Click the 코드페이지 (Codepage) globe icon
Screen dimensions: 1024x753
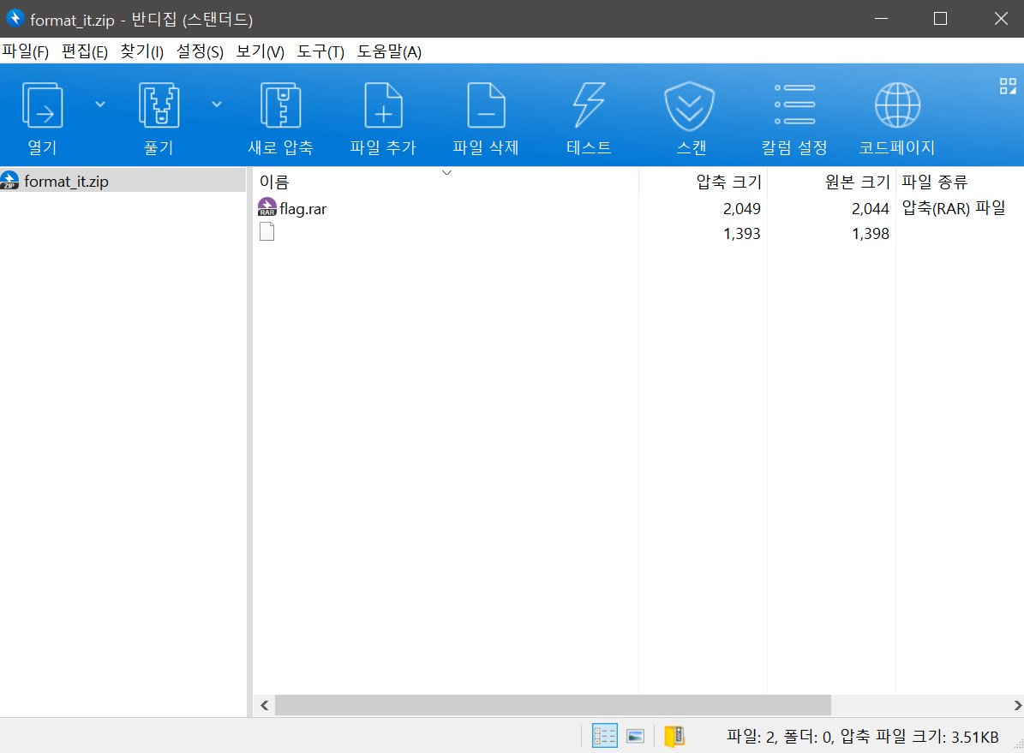click(x=897, y=105)
